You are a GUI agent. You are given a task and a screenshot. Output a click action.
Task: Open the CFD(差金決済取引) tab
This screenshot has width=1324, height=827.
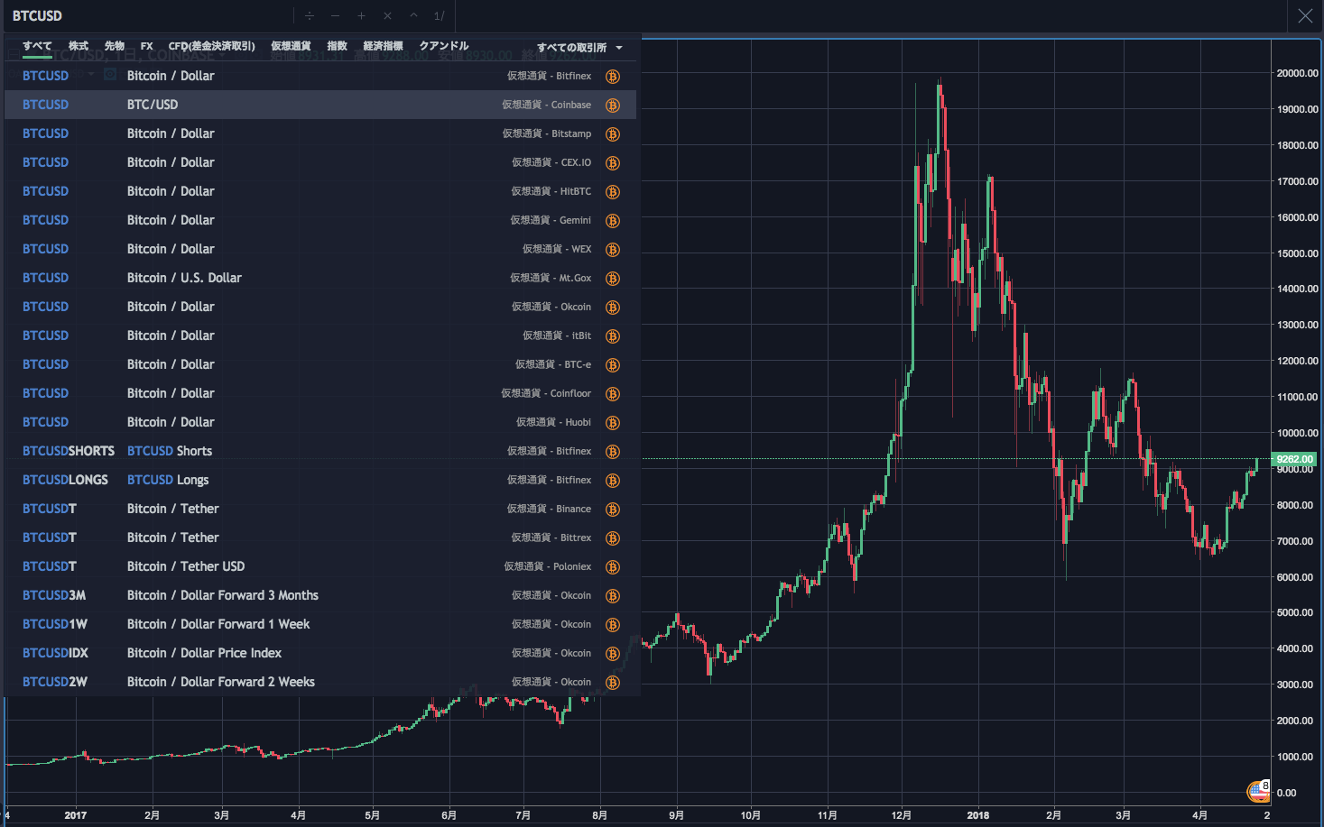[x=212, y=46]
